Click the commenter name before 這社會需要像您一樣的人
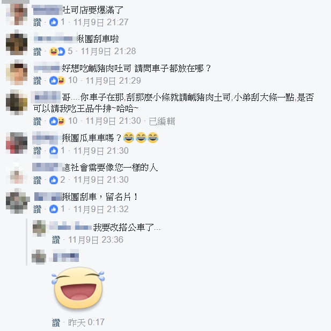 point(48,167)
